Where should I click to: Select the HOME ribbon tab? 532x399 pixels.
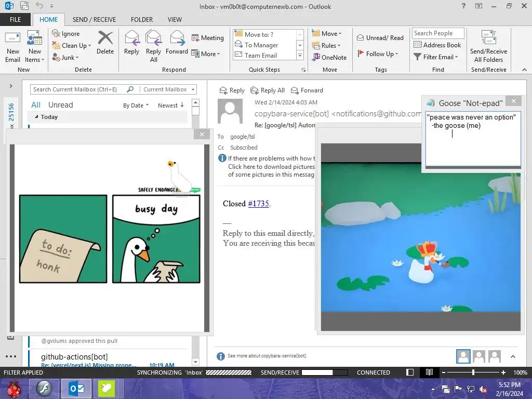(48, 19)
